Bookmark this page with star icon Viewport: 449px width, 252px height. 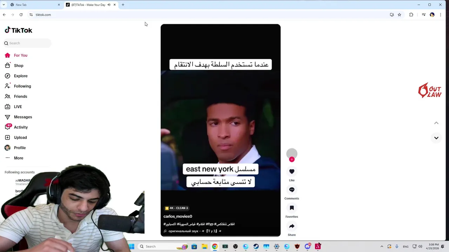pos(399,15)
